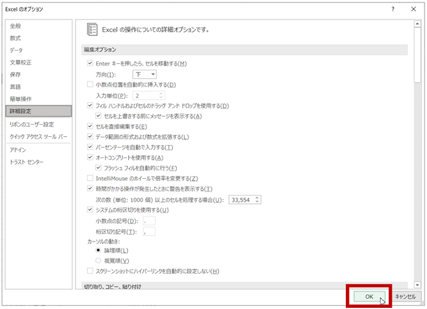Open the '全般' category

[x=15, y=26]
